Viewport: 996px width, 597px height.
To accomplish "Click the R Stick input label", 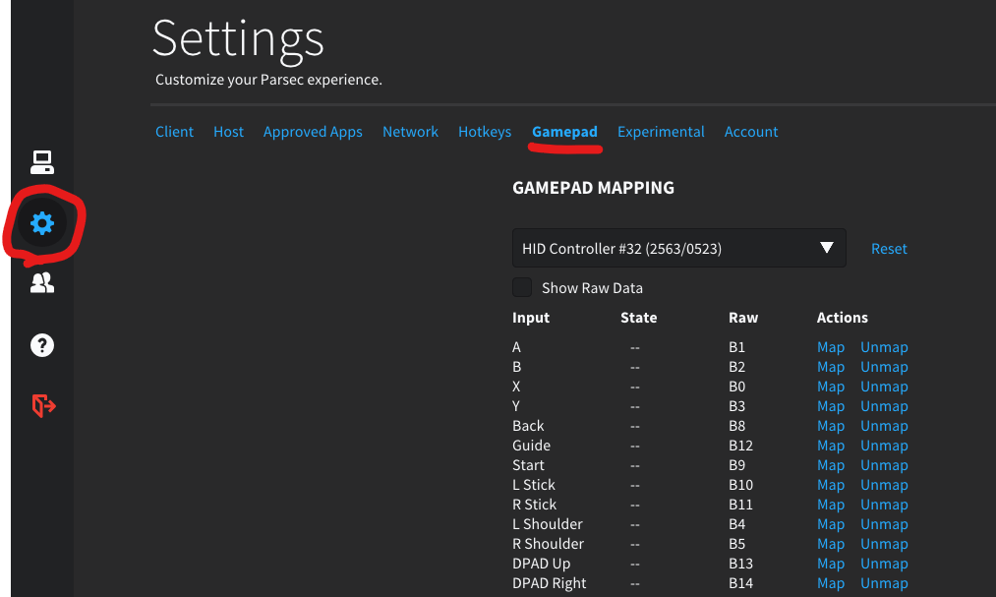I will point(534,505).
